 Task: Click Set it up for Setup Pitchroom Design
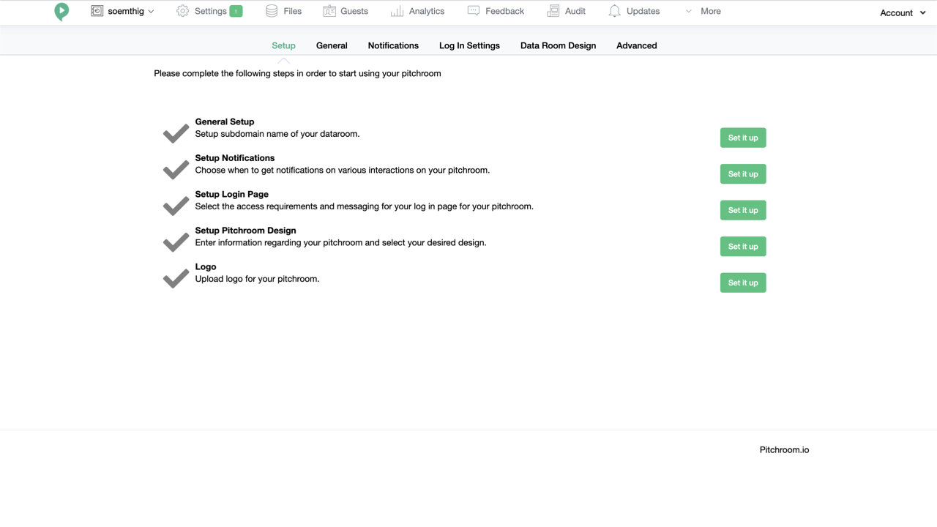pyautogui.click(x=743, y=247)
